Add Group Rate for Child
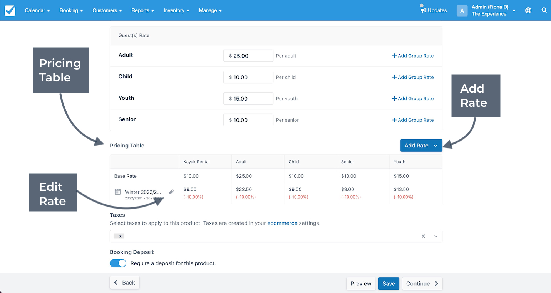Viewport: 551px width, 293px height. coord(413,77)
